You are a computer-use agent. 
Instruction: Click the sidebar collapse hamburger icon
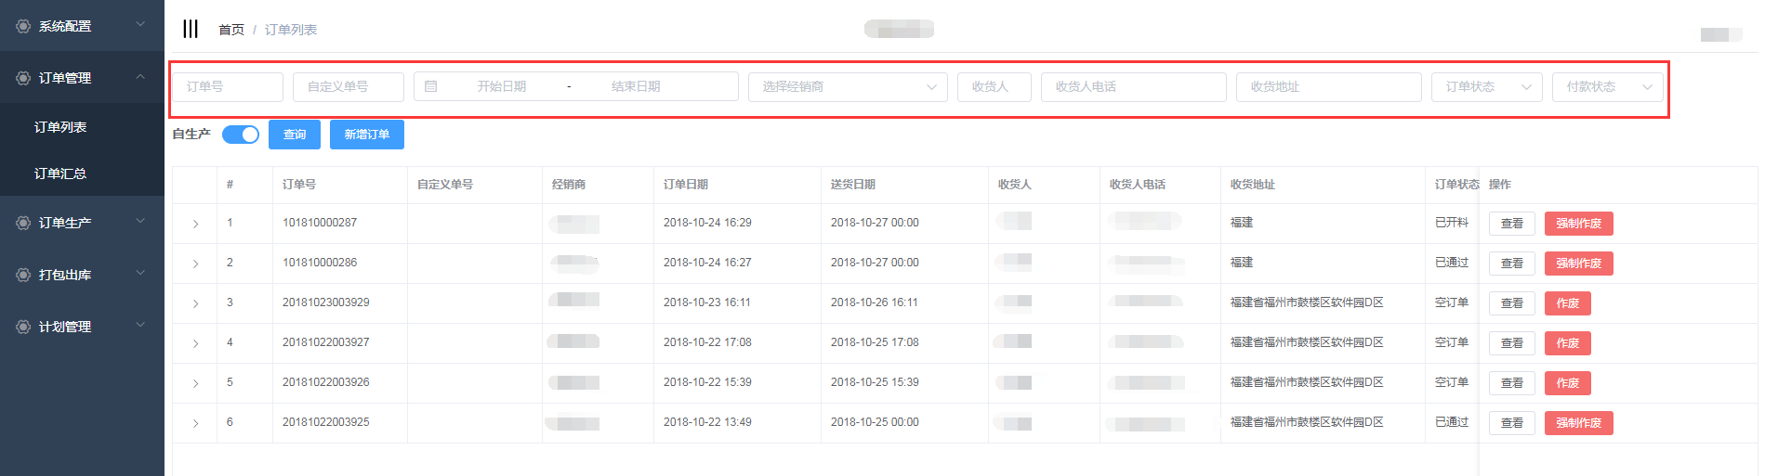tap(191, 29)
